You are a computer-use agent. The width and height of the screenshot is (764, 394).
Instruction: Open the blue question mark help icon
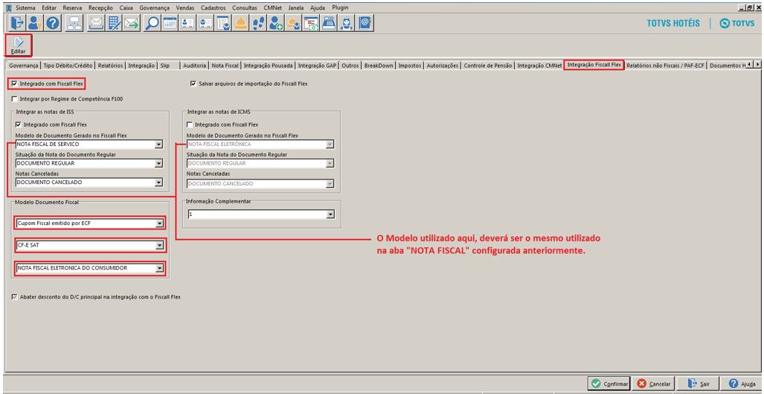pos(53,23)
